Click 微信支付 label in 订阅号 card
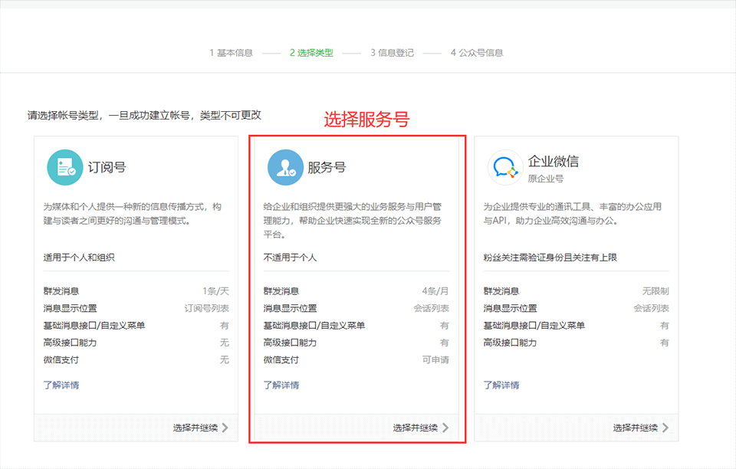This screenshot has height=469, width=736. (61, 359)
